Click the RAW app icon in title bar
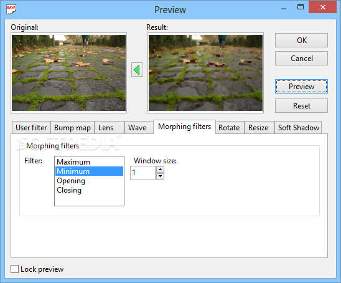Viewport: 341px width, 283px height. click(x=11, y=9)
